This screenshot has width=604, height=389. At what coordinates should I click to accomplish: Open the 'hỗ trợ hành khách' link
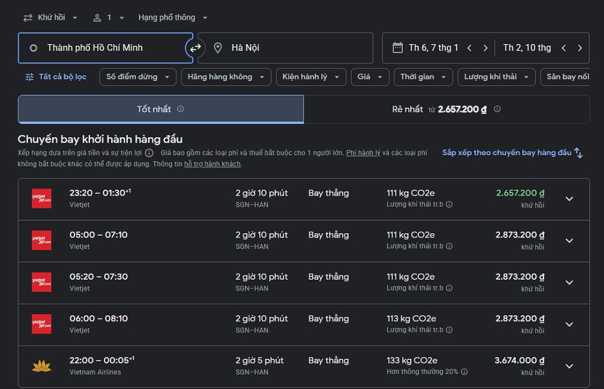coord(212,164)
